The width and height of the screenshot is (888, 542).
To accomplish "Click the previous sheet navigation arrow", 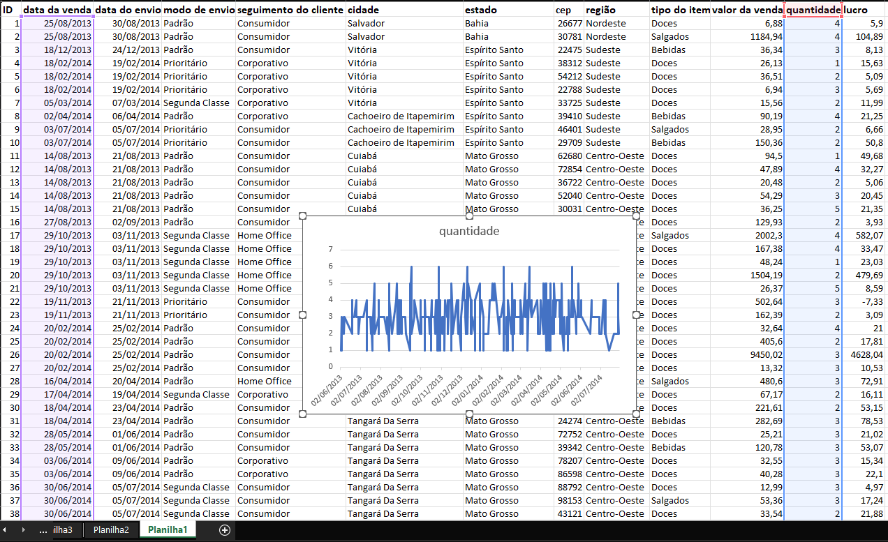I will coord(6,530).
